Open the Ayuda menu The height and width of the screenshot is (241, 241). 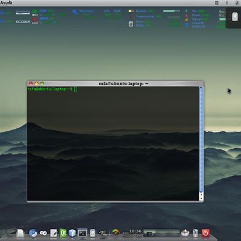point(6,3)
